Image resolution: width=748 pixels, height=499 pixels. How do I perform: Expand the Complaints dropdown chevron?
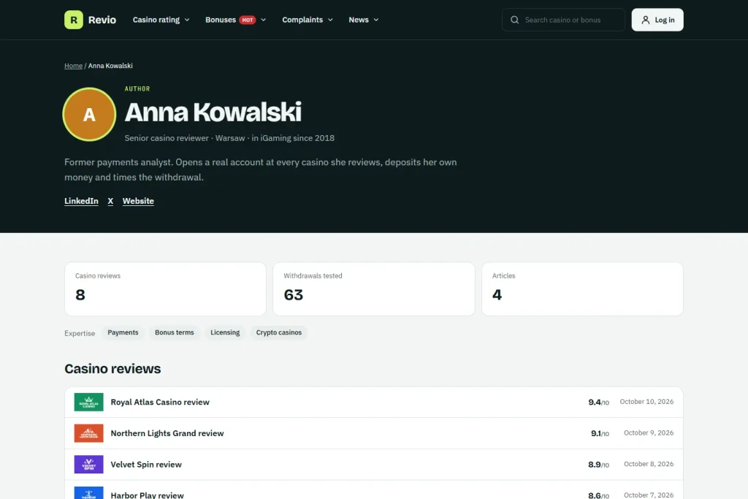[x=330, y=20]
